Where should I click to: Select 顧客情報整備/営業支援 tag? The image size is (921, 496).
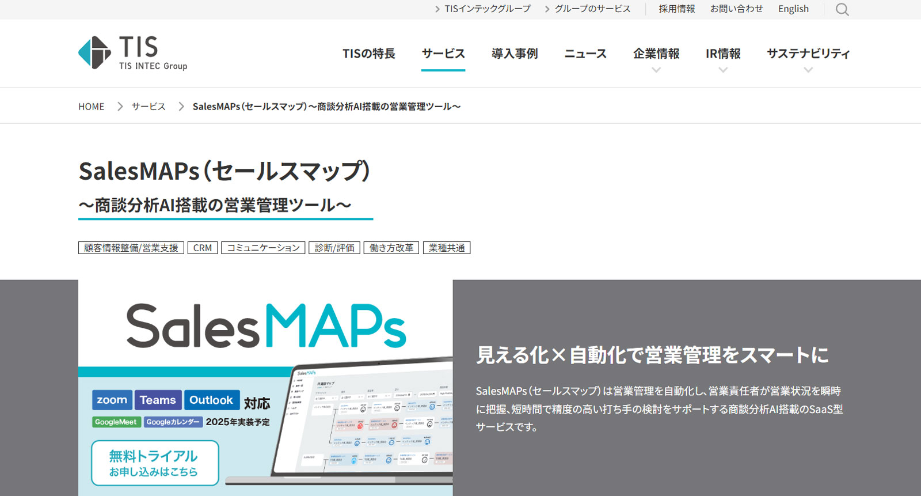tap(131, 248)
